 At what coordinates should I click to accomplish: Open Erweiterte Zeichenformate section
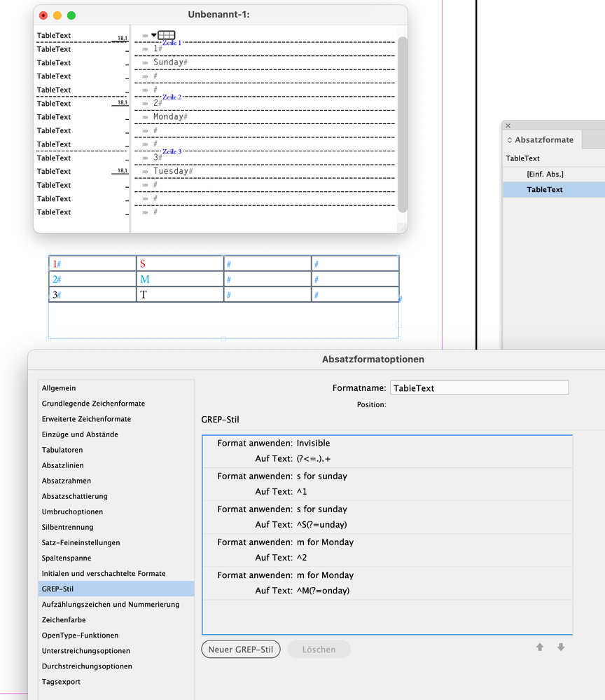tap(116, 419)
